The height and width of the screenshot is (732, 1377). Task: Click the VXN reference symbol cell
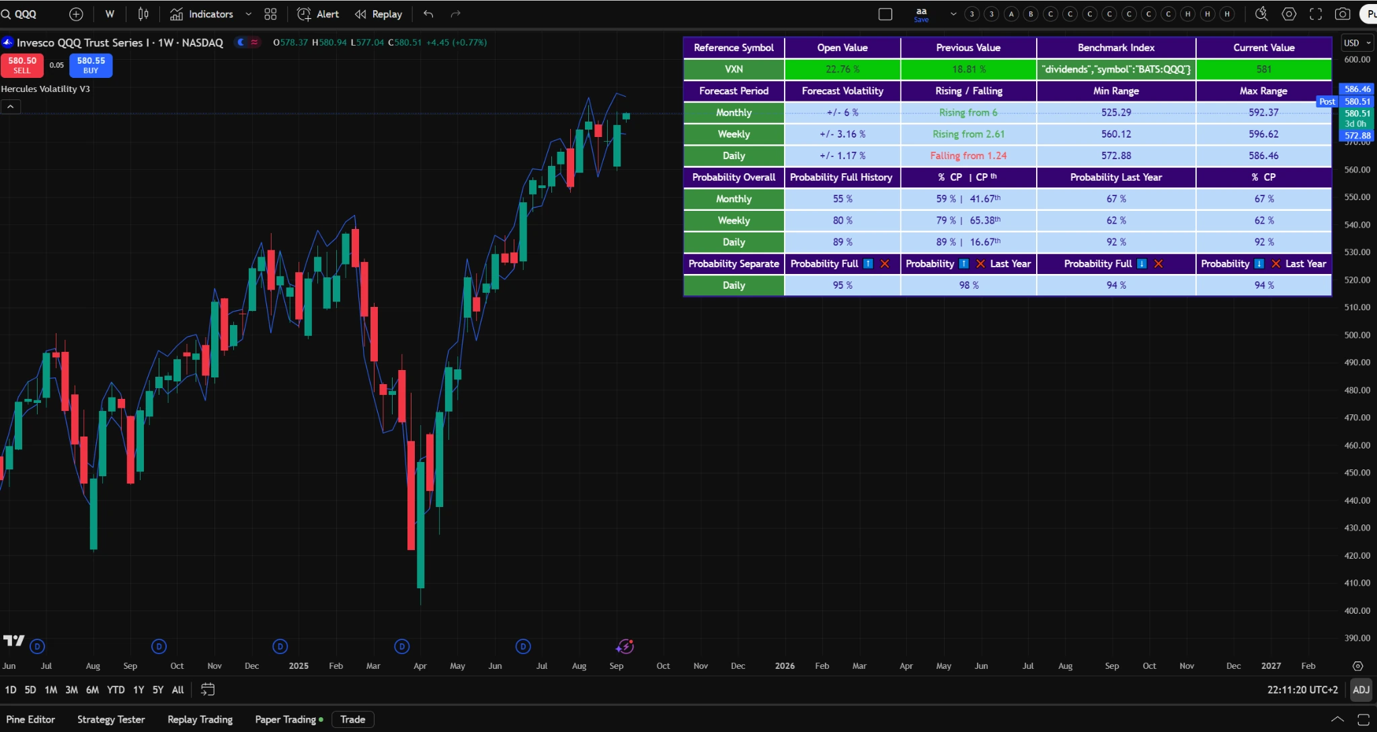tap(734, 69)
